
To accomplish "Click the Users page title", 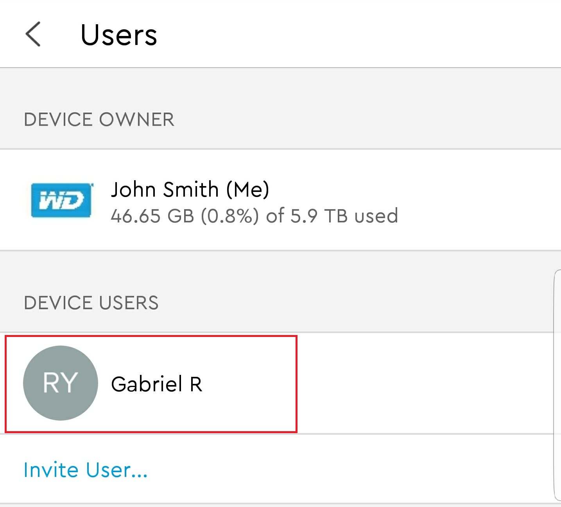I will [119, 35].
